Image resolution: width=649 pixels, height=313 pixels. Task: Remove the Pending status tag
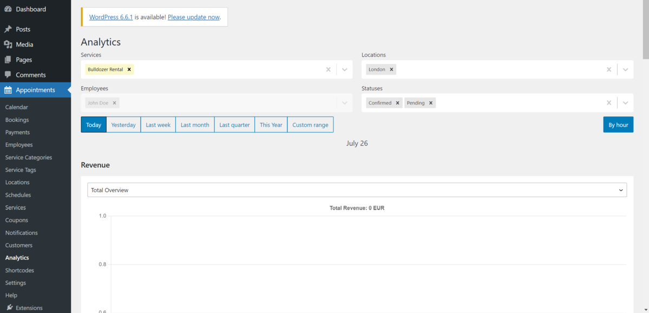430,103
